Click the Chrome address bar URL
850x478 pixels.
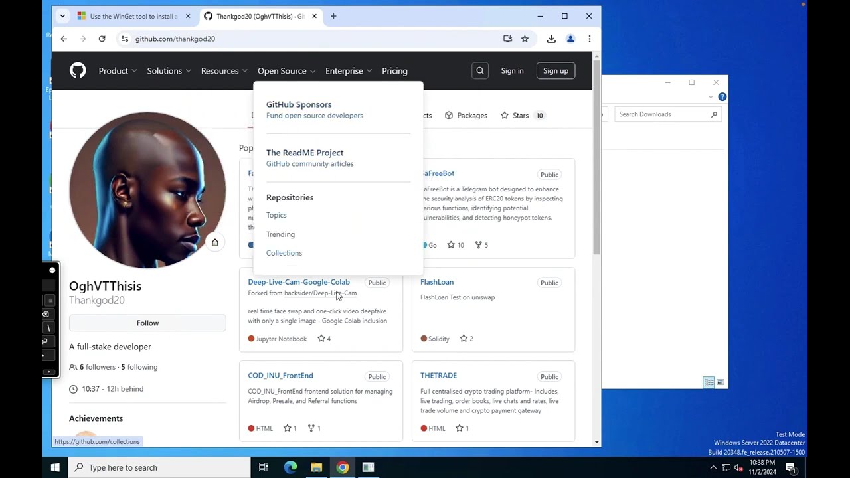click(175, 39)
